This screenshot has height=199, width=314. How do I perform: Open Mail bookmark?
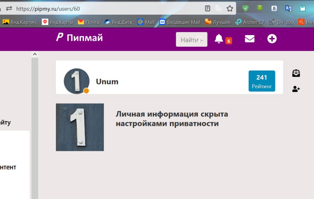click(x=146, y=22)
